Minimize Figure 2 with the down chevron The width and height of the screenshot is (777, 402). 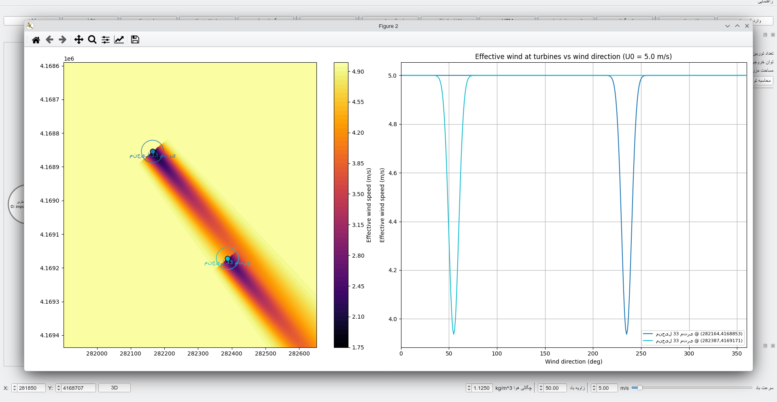tap(728, 26)
